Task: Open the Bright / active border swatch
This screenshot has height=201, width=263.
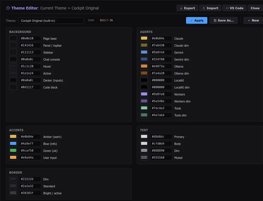Action: pos(13,193)
